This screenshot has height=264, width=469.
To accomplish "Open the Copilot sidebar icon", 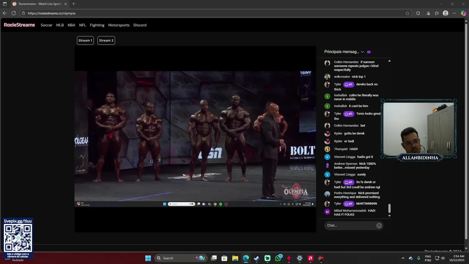I will point(464,13).
